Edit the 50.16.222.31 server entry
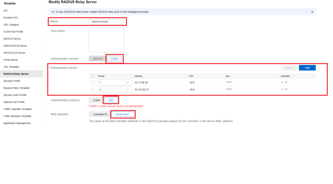This screenshot has width=333, height=184. 282,89
